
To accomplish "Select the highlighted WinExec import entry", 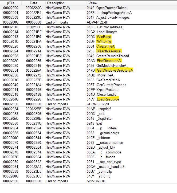I will click(104, 37).
